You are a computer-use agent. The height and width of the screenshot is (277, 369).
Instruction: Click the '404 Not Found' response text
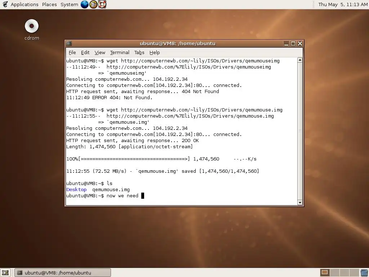point(200,91)
